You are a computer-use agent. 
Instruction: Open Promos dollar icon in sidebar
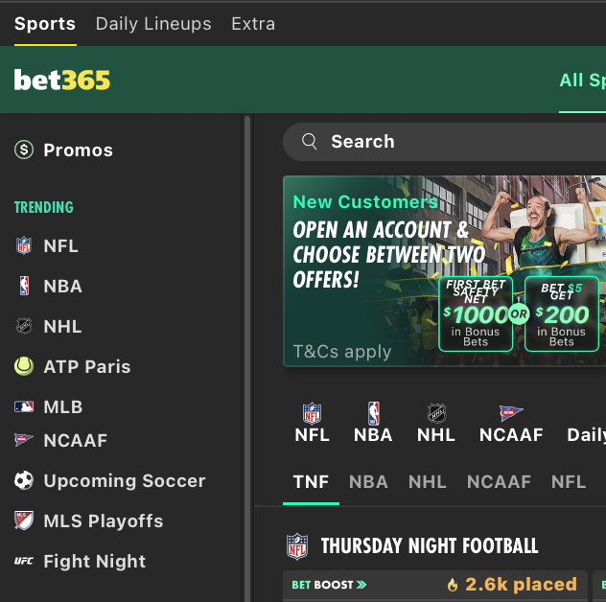(x=24, y=150)
